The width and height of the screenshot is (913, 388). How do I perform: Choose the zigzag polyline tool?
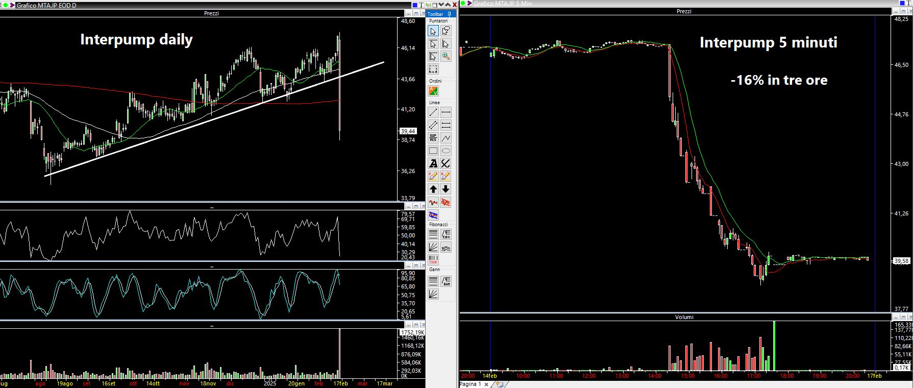click(446, 138)
